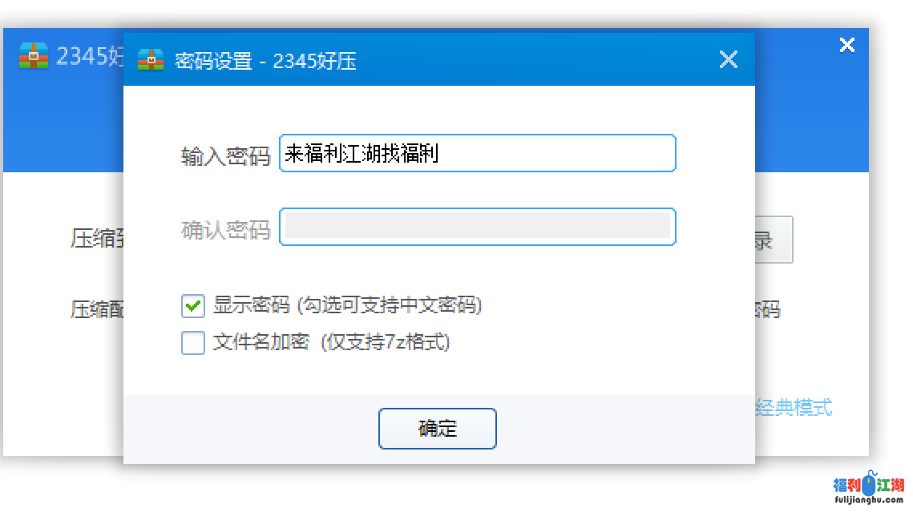Close the 密码设置 dialog with its X
Image resolution: width=913 pixels, height=512 pixels.
click(728, 58)
